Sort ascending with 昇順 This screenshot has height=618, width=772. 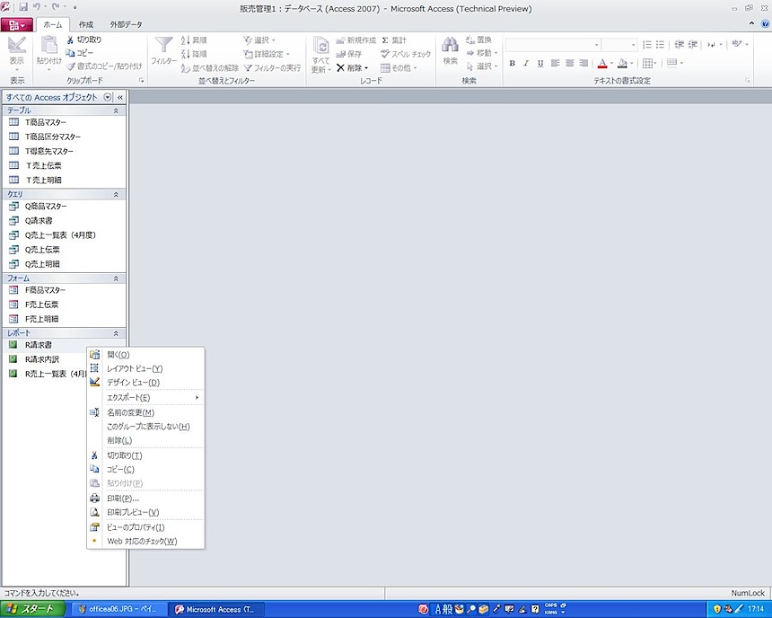pyautogui.click(x=194, y=40)
